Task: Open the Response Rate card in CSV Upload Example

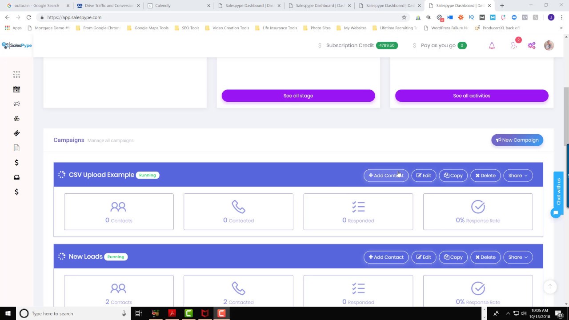Action: (478, 212)
